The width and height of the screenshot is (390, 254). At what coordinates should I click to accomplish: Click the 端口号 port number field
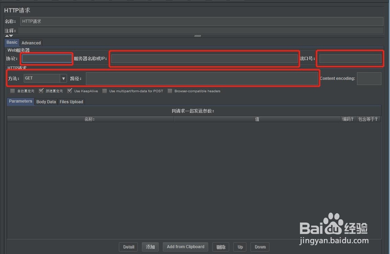[x=350, y=59]
